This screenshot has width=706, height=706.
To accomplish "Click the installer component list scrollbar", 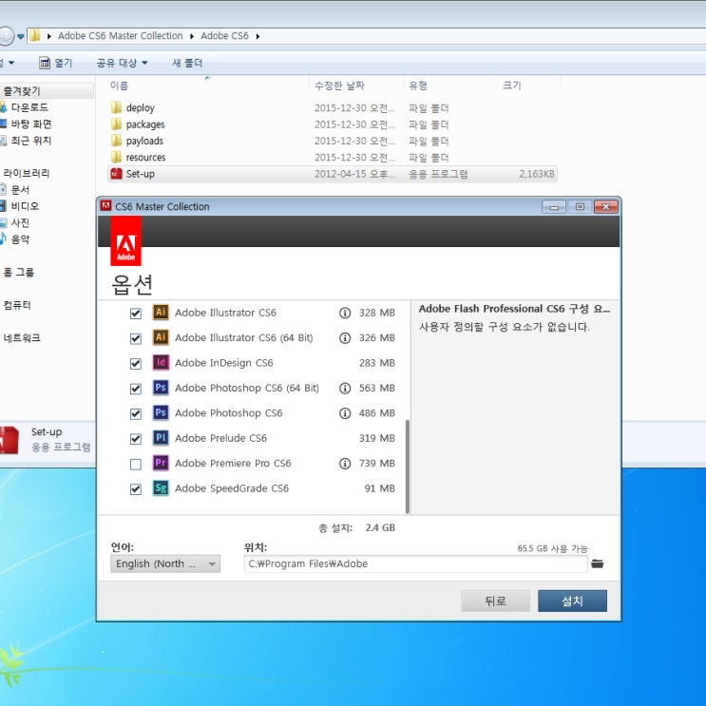I will click(x=408, y=466).
